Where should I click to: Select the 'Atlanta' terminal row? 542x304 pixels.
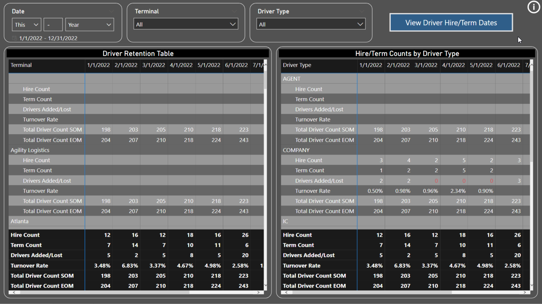point(19,221)
